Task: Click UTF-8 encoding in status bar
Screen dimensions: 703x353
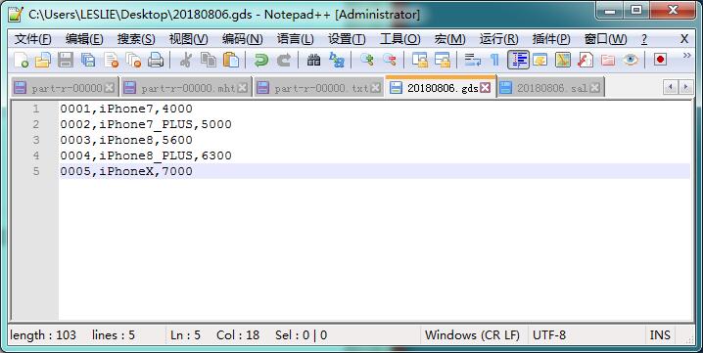Action: [549, 335]
